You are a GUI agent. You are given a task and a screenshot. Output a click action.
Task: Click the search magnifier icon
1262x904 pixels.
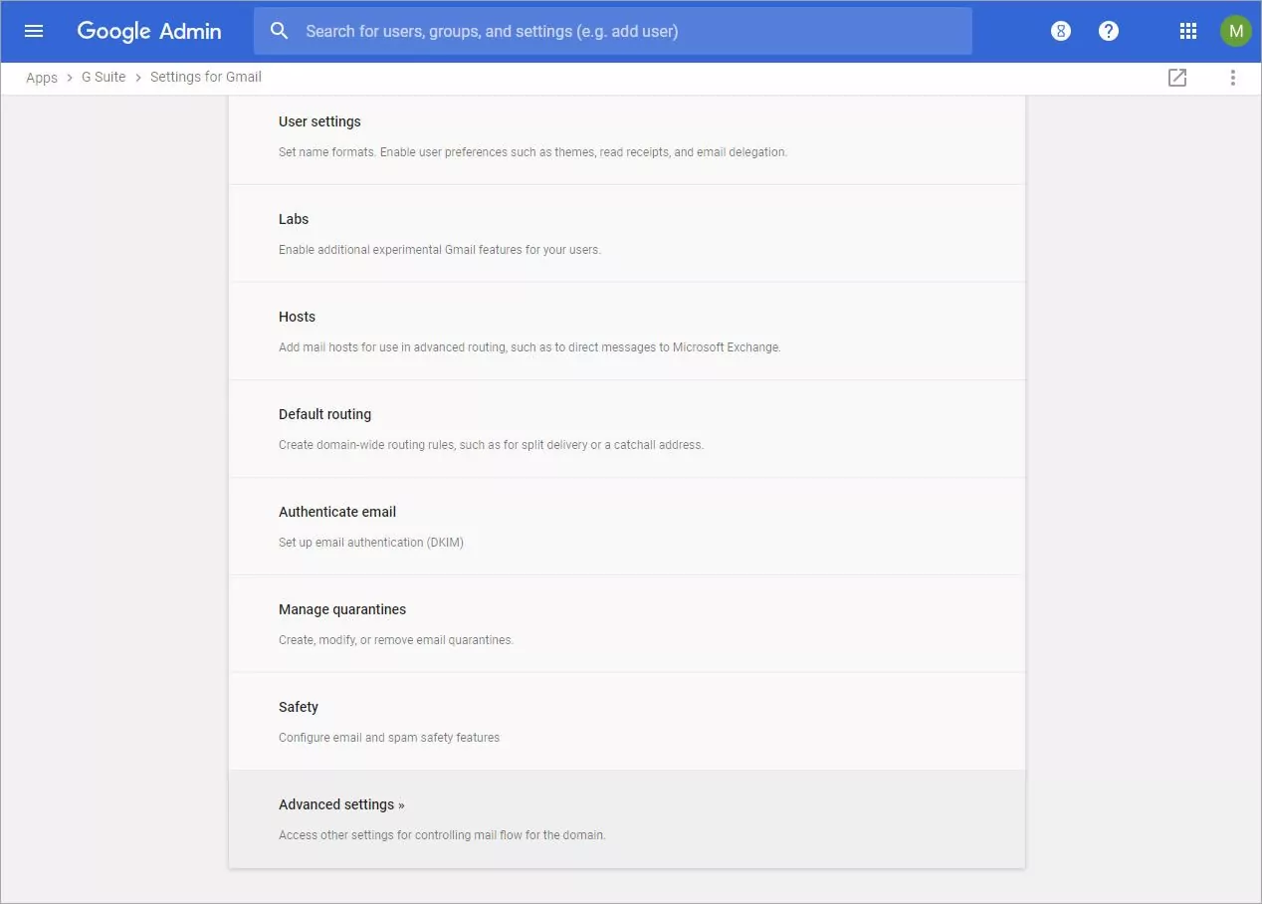(280, 31)
